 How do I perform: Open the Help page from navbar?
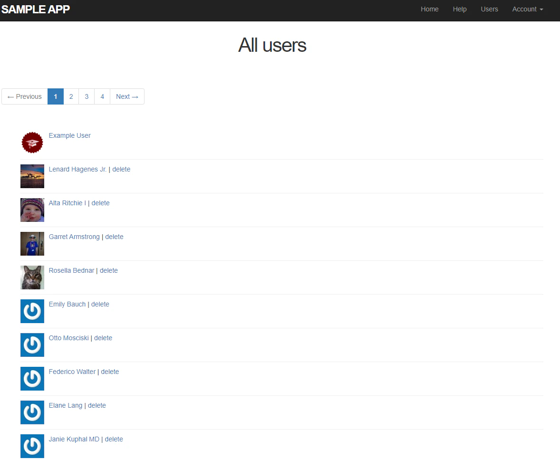tap(460, 10)
